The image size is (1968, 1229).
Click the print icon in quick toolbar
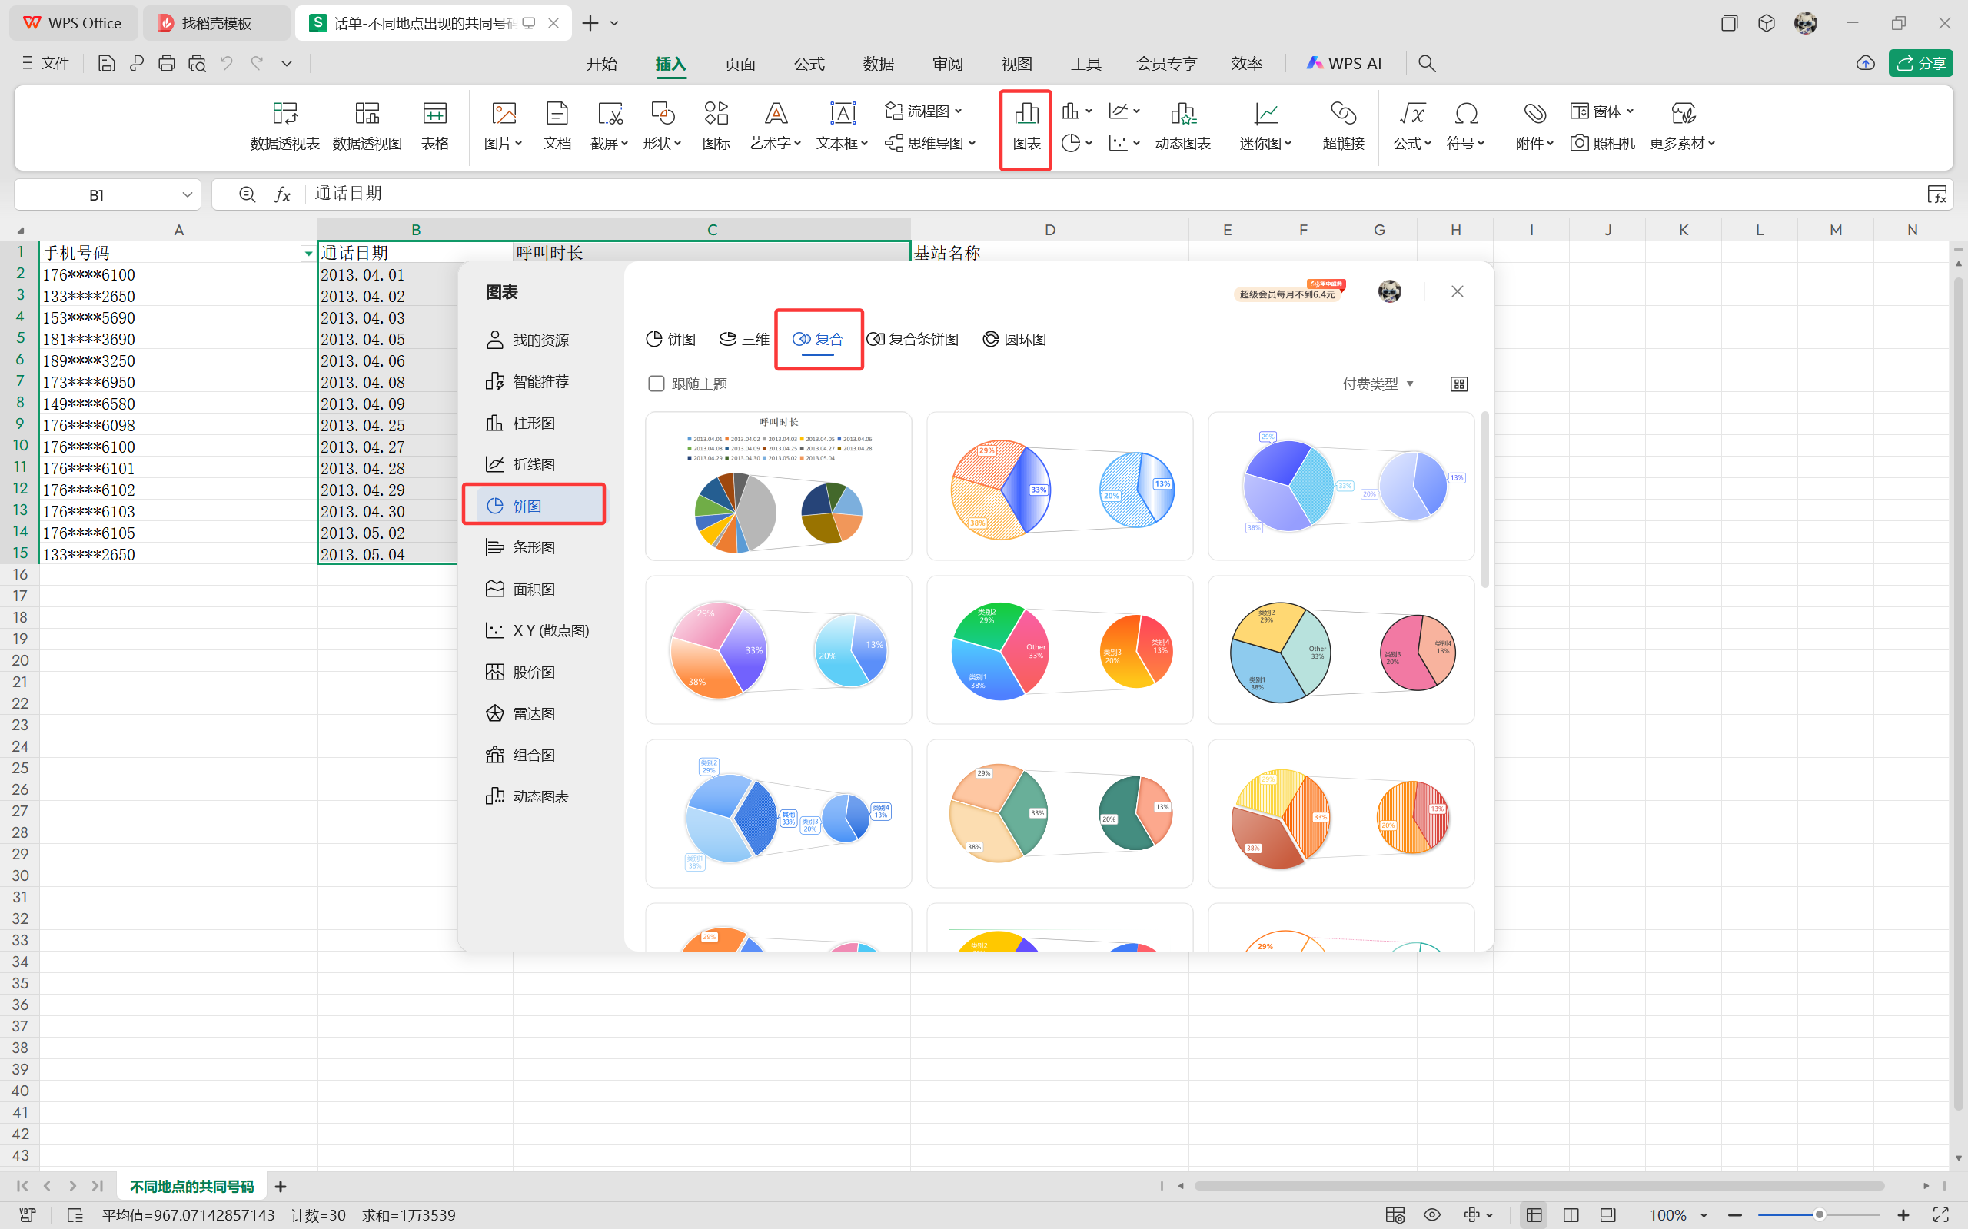[167, 63]
